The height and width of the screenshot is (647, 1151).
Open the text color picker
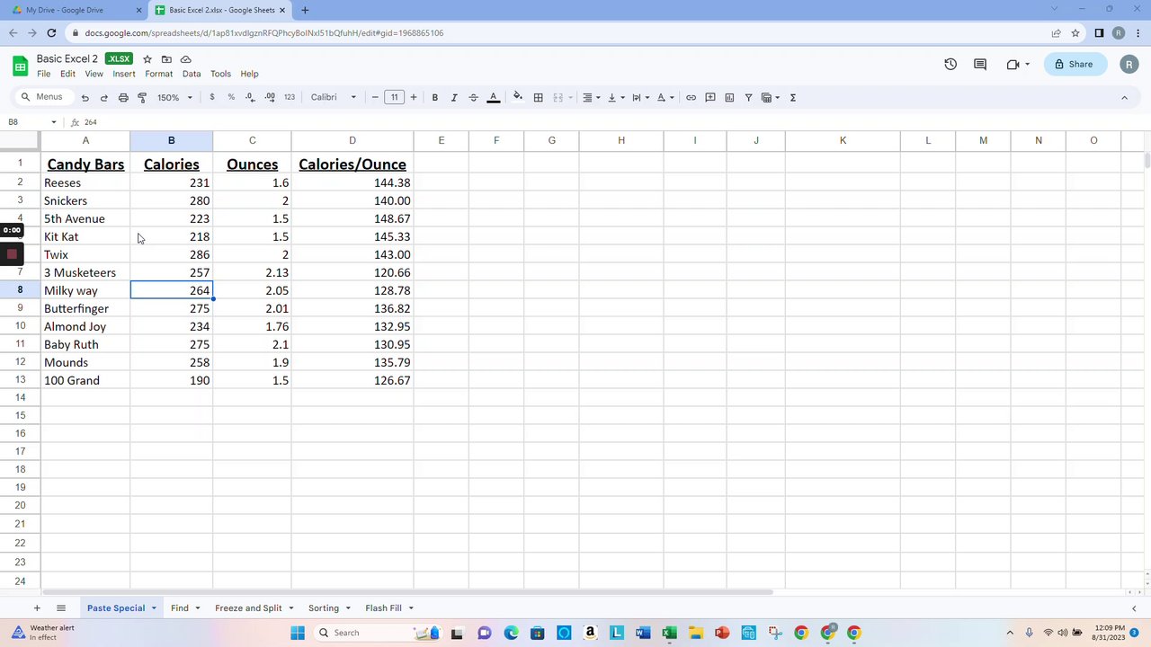coord(493,97)
